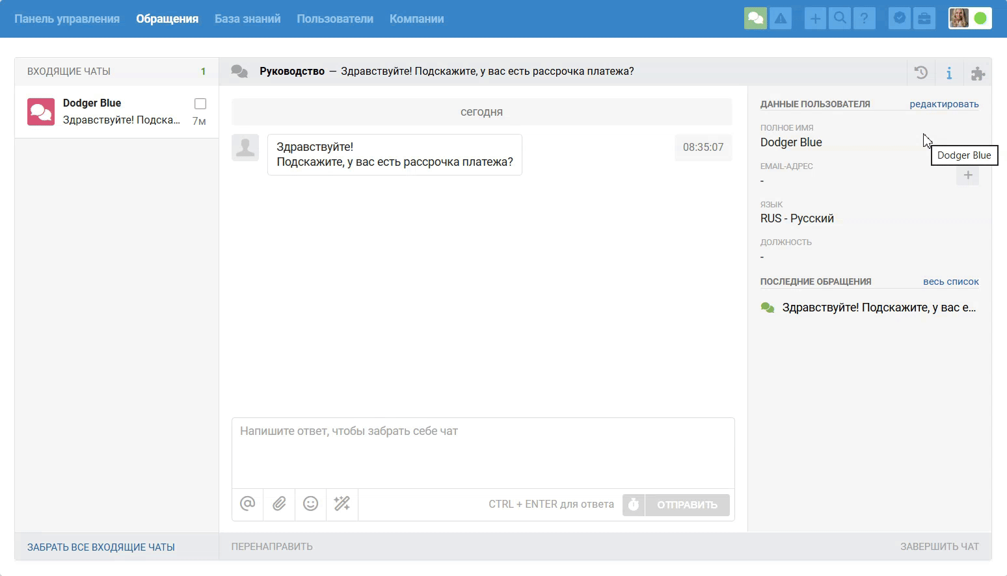Click the pink chat icon for Dodger Blue
Image resolution: width=1007 pixels, height=576 pixels.
[x=41, y=112]
